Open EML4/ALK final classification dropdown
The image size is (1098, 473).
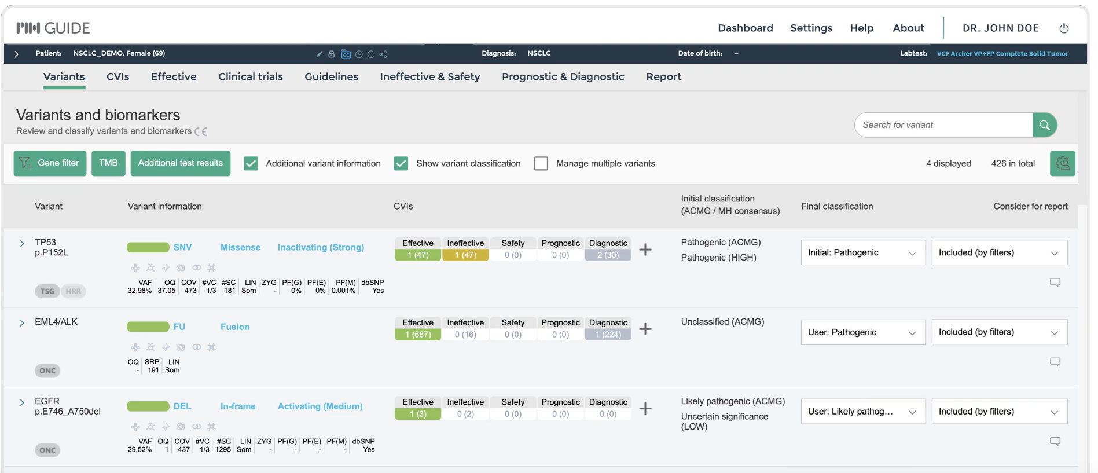[x=862, y=332]
